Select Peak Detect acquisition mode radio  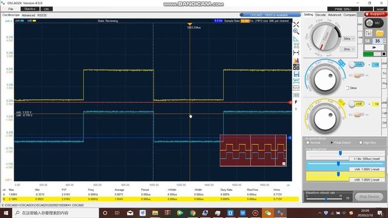pyautogui.click(x=332, y=143)
